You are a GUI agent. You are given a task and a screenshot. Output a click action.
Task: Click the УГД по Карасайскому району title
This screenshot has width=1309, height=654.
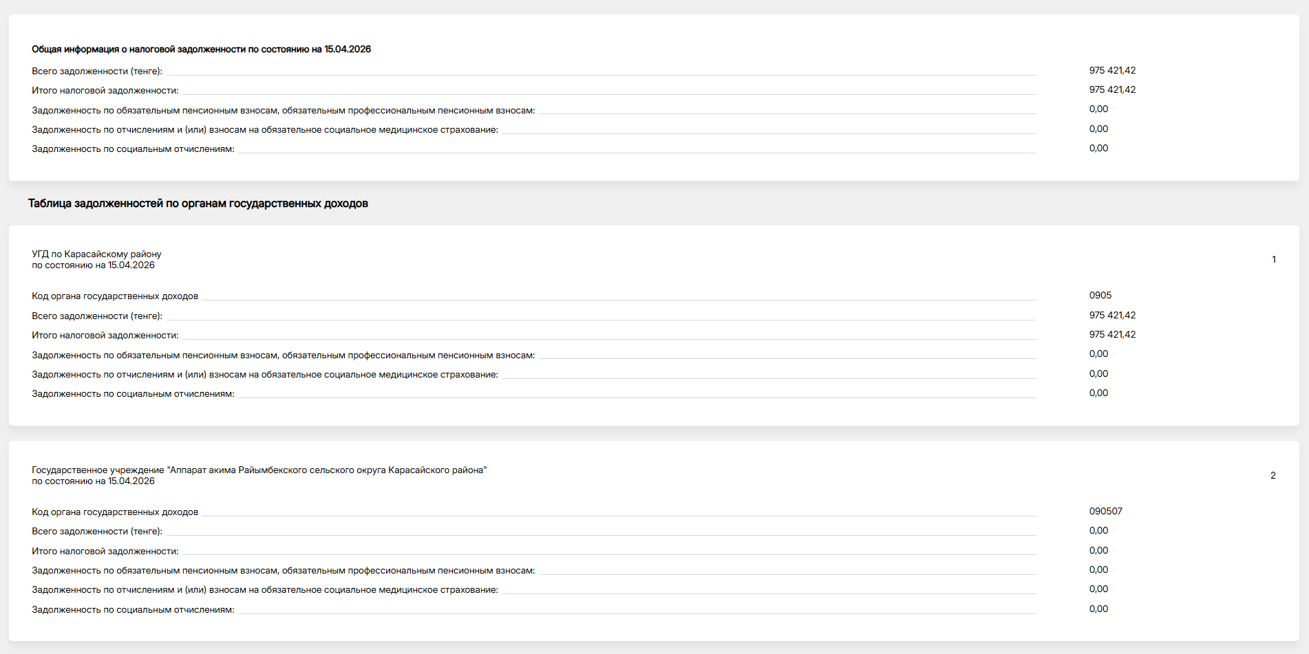pos(96,254)
